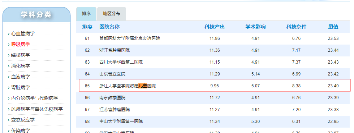
Task: Click rank number 68
Action: [x=87, y=121]
